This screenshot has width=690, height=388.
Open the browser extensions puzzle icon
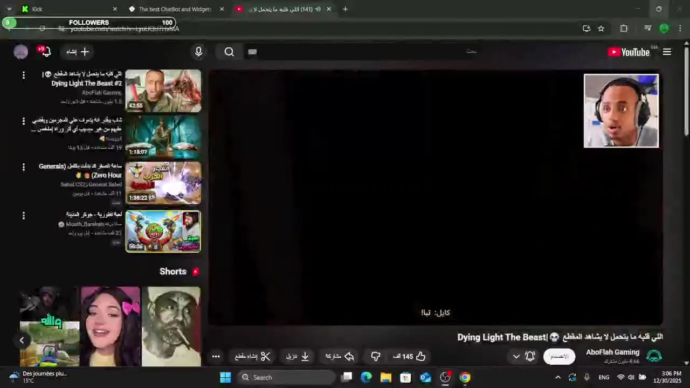pyautogui.click(x=624, y=29)
